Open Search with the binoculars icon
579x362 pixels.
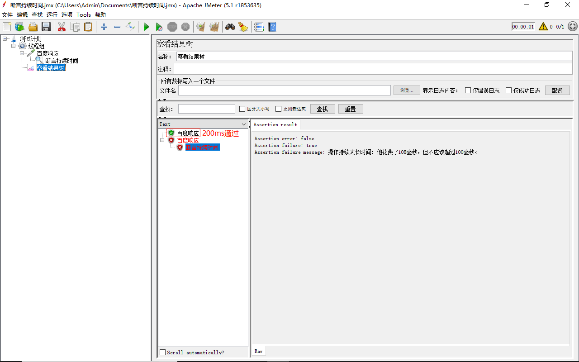coord(230,27)
